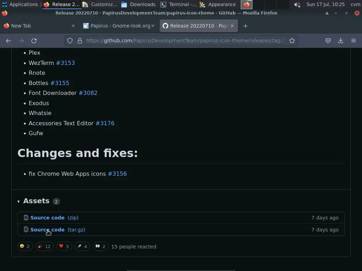Open issue #3155 for Bottles
The width and height of the screenshot is (362, 271).
coord(60,83)
